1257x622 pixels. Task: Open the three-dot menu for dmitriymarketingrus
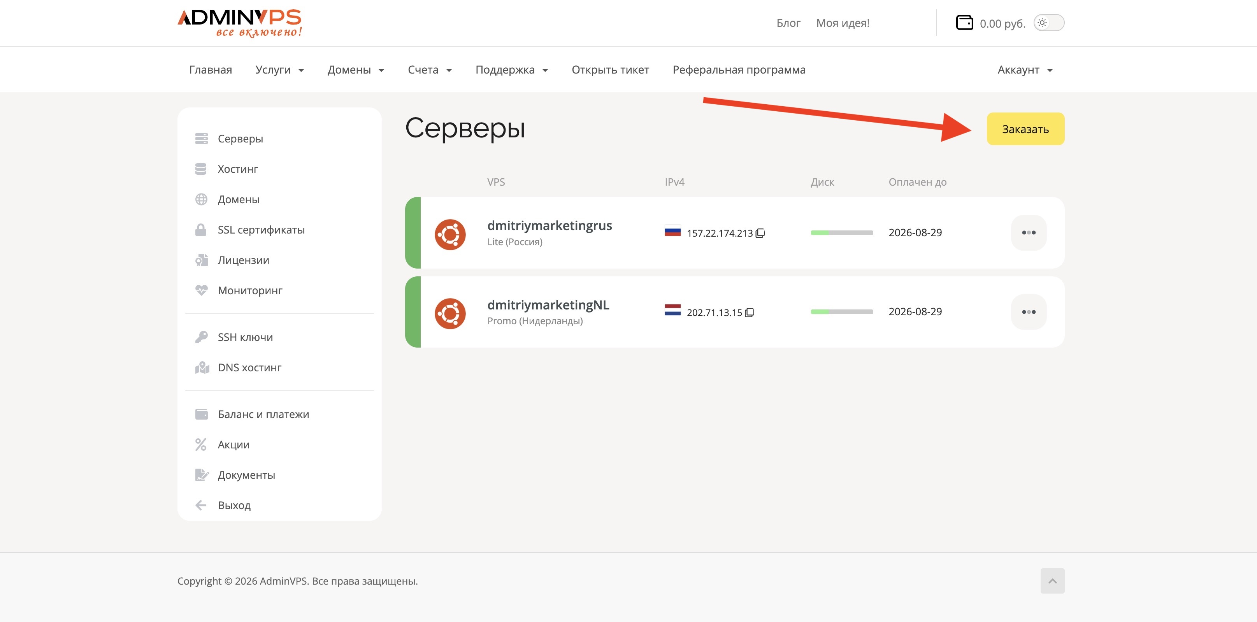pyautogui.click(x=1029, y=233)
